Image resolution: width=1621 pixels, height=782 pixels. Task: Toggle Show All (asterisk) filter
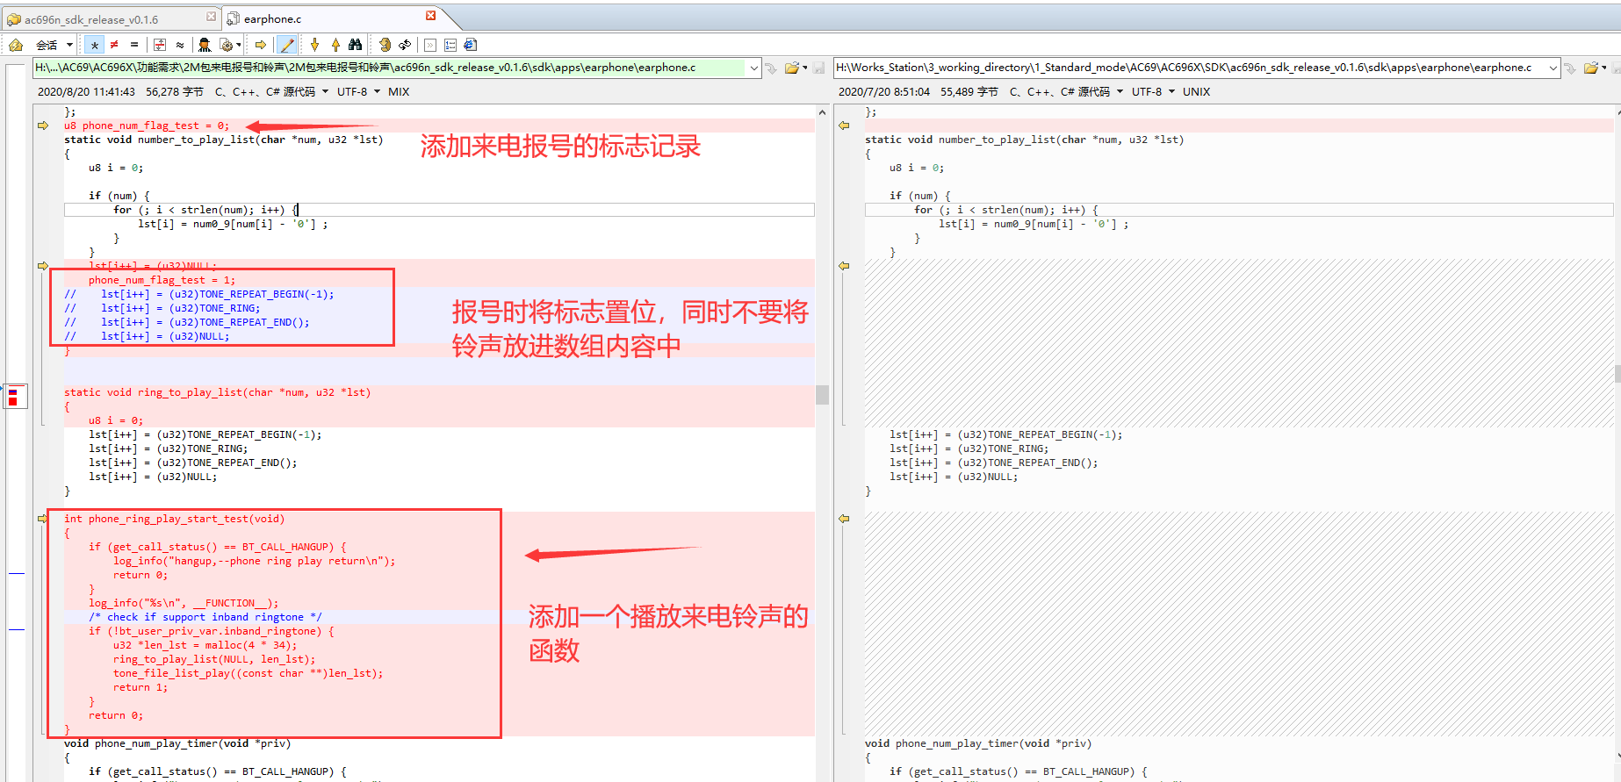94,45
